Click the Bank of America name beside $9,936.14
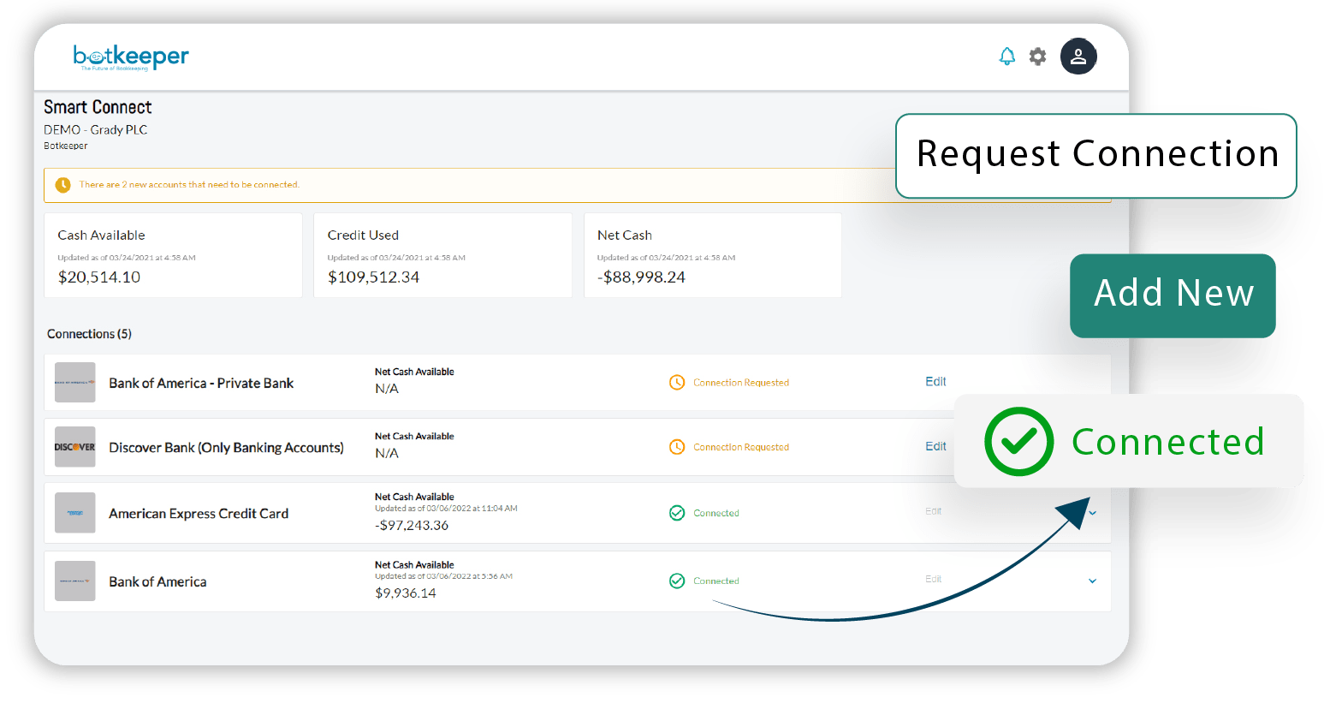 pyautogui.click(x=157, y=581)
